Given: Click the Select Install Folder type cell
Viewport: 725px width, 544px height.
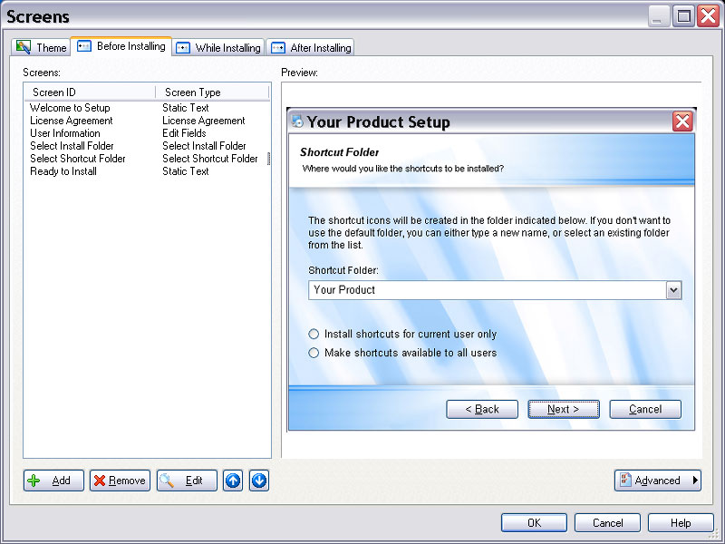Looking at the screenshot, I should point(204,146).
